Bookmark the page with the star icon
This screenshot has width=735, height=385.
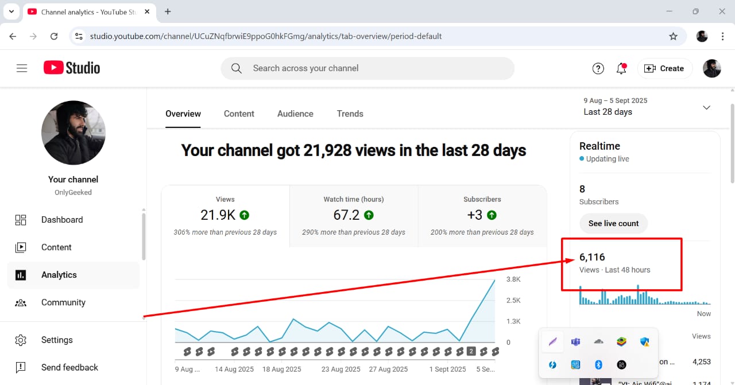[x=673, y=36]
